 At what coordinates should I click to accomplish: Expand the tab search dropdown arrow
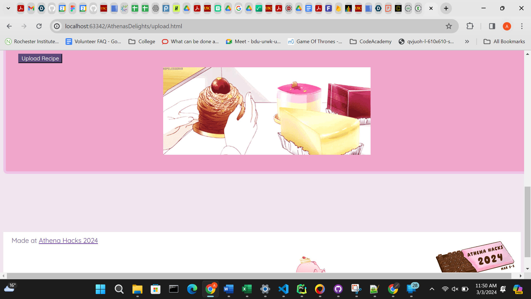(8, 8)
